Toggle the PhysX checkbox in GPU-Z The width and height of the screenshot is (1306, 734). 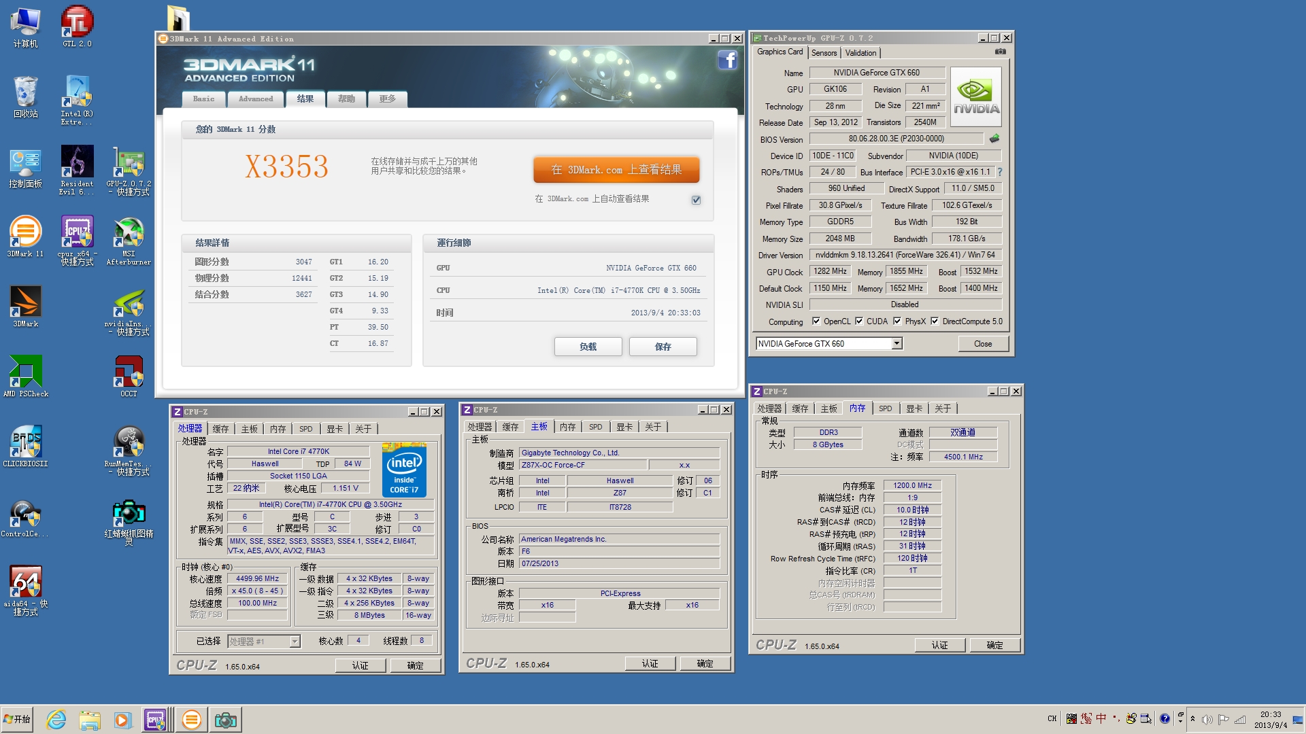tap(897, 321)
